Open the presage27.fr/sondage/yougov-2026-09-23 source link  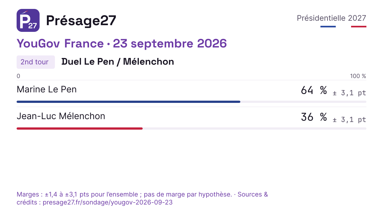coord(108,202)
